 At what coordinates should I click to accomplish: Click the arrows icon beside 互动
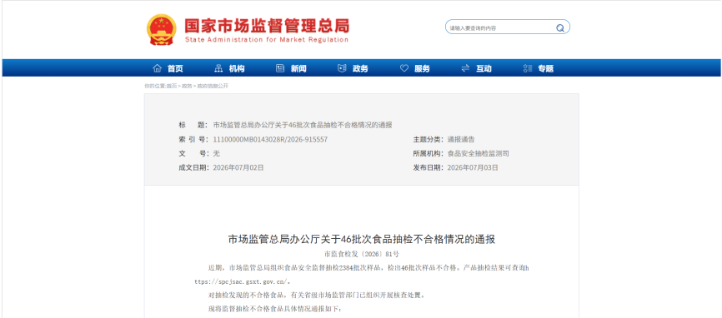click(x=465, y=68)
